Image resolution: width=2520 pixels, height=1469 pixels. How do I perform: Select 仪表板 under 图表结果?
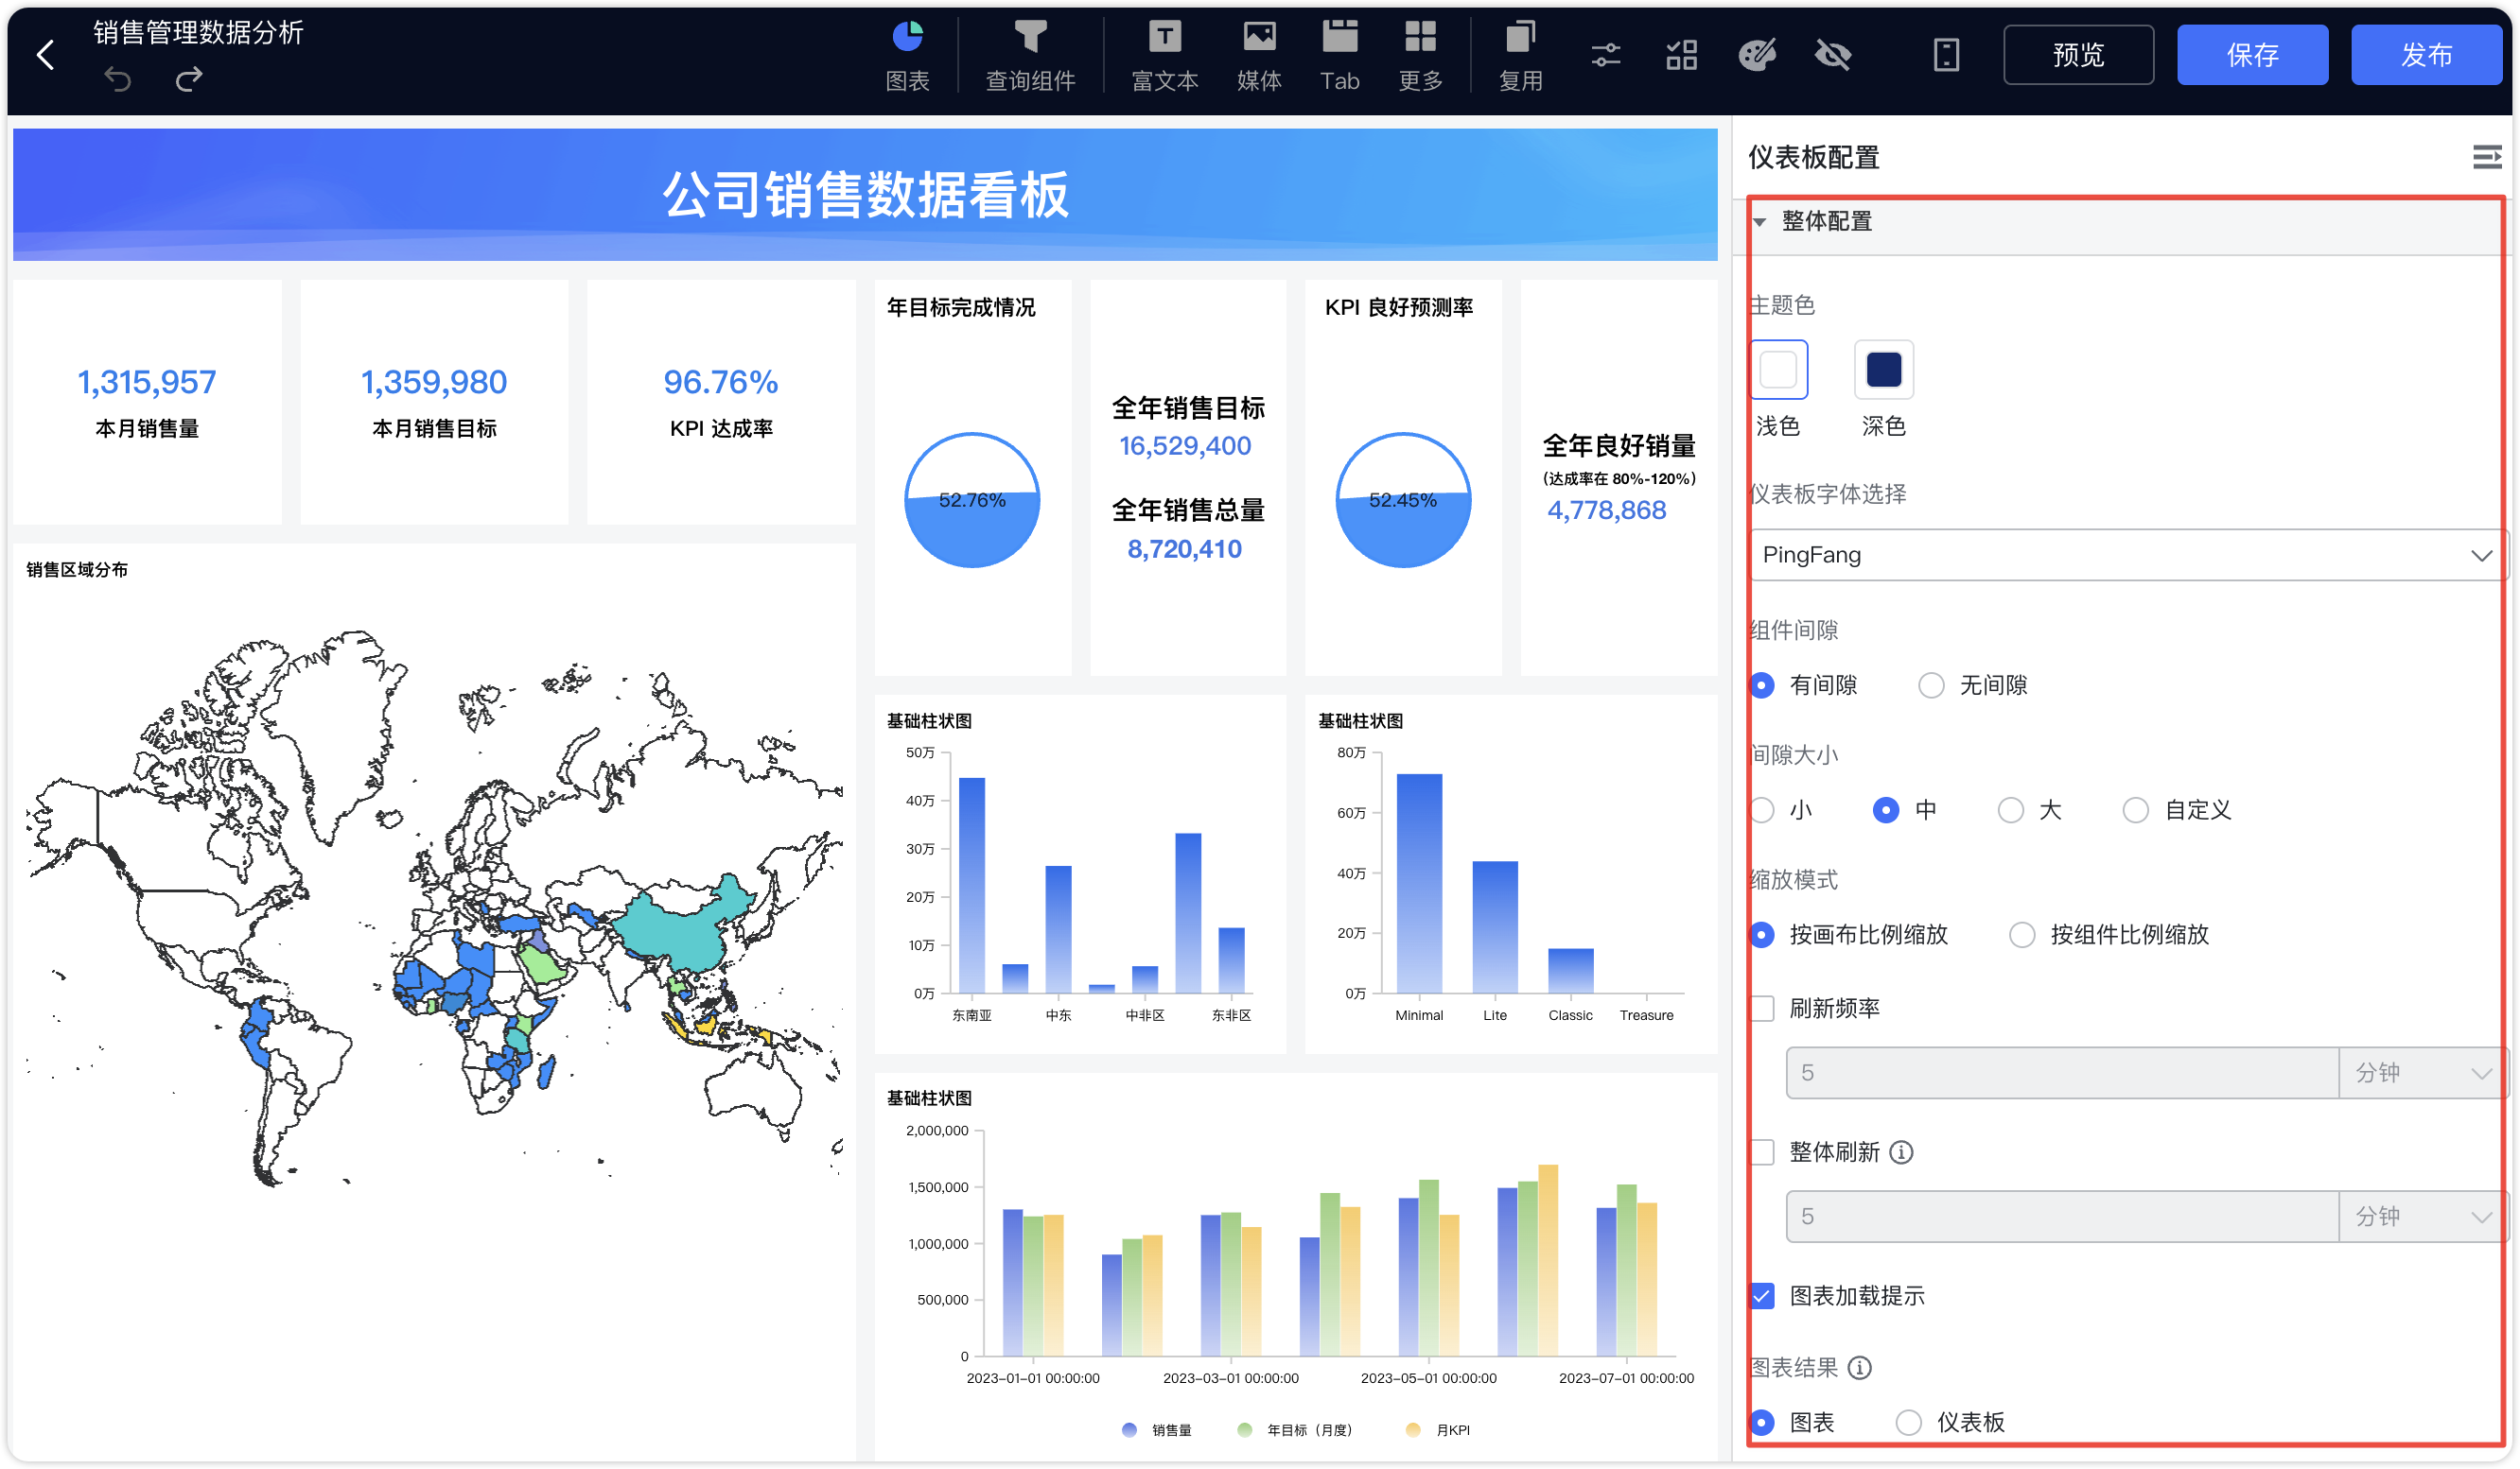(x=1908, y=1422)
